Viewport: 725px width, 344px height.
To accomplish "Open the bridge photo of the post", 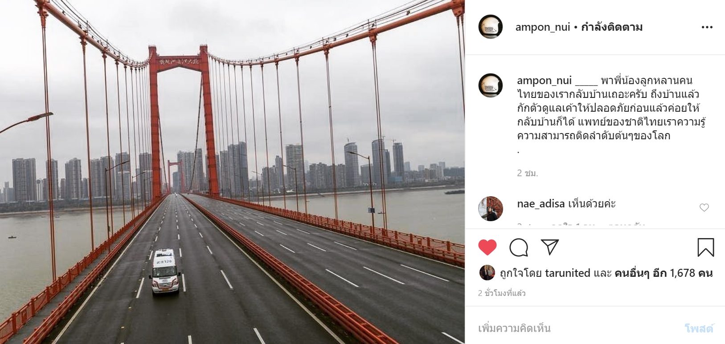I will (x=232, y=172).
